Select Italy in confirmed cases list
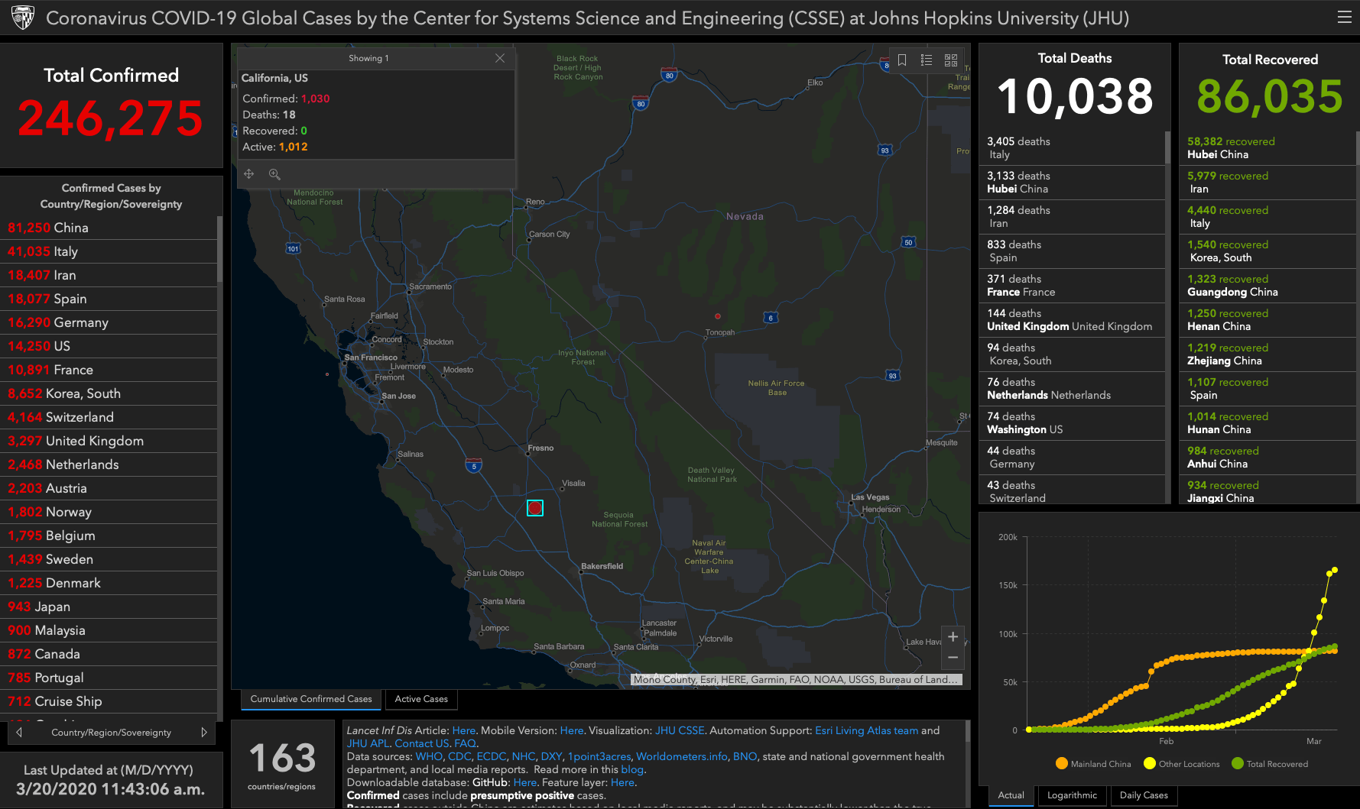Viewport: 1360px width, 809px height. point(109,251)
